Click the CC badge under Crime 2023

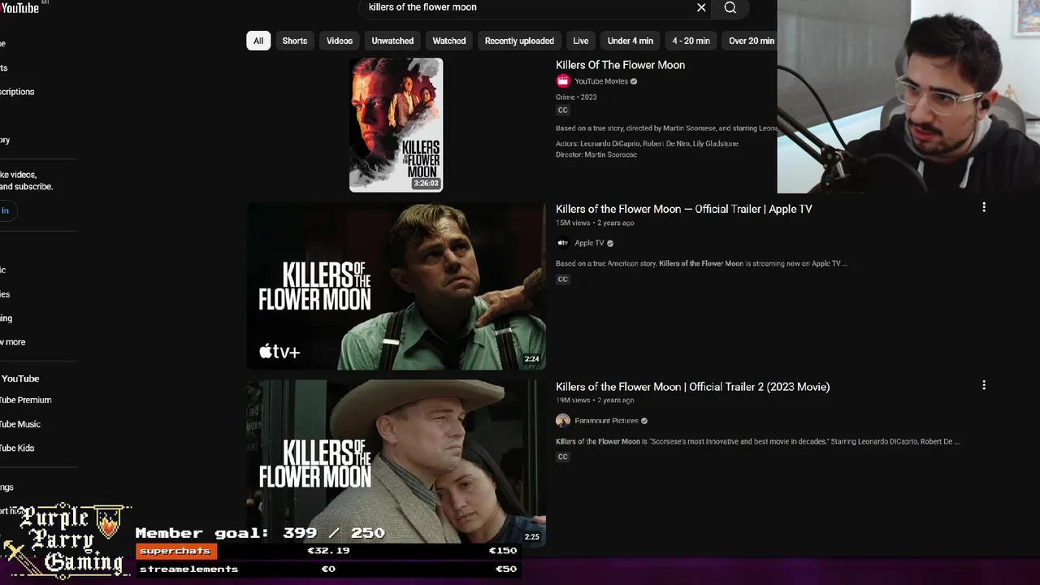[x=562, y=110]
